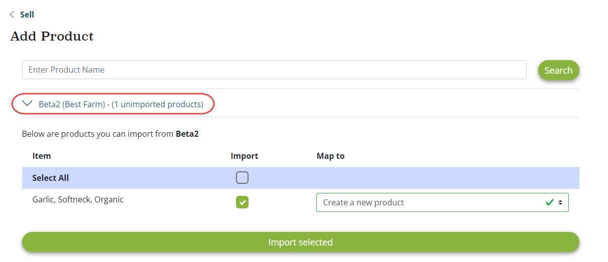Click the up-down arrows on Map to select
The image size is (608, 262).
coord(560,202)
